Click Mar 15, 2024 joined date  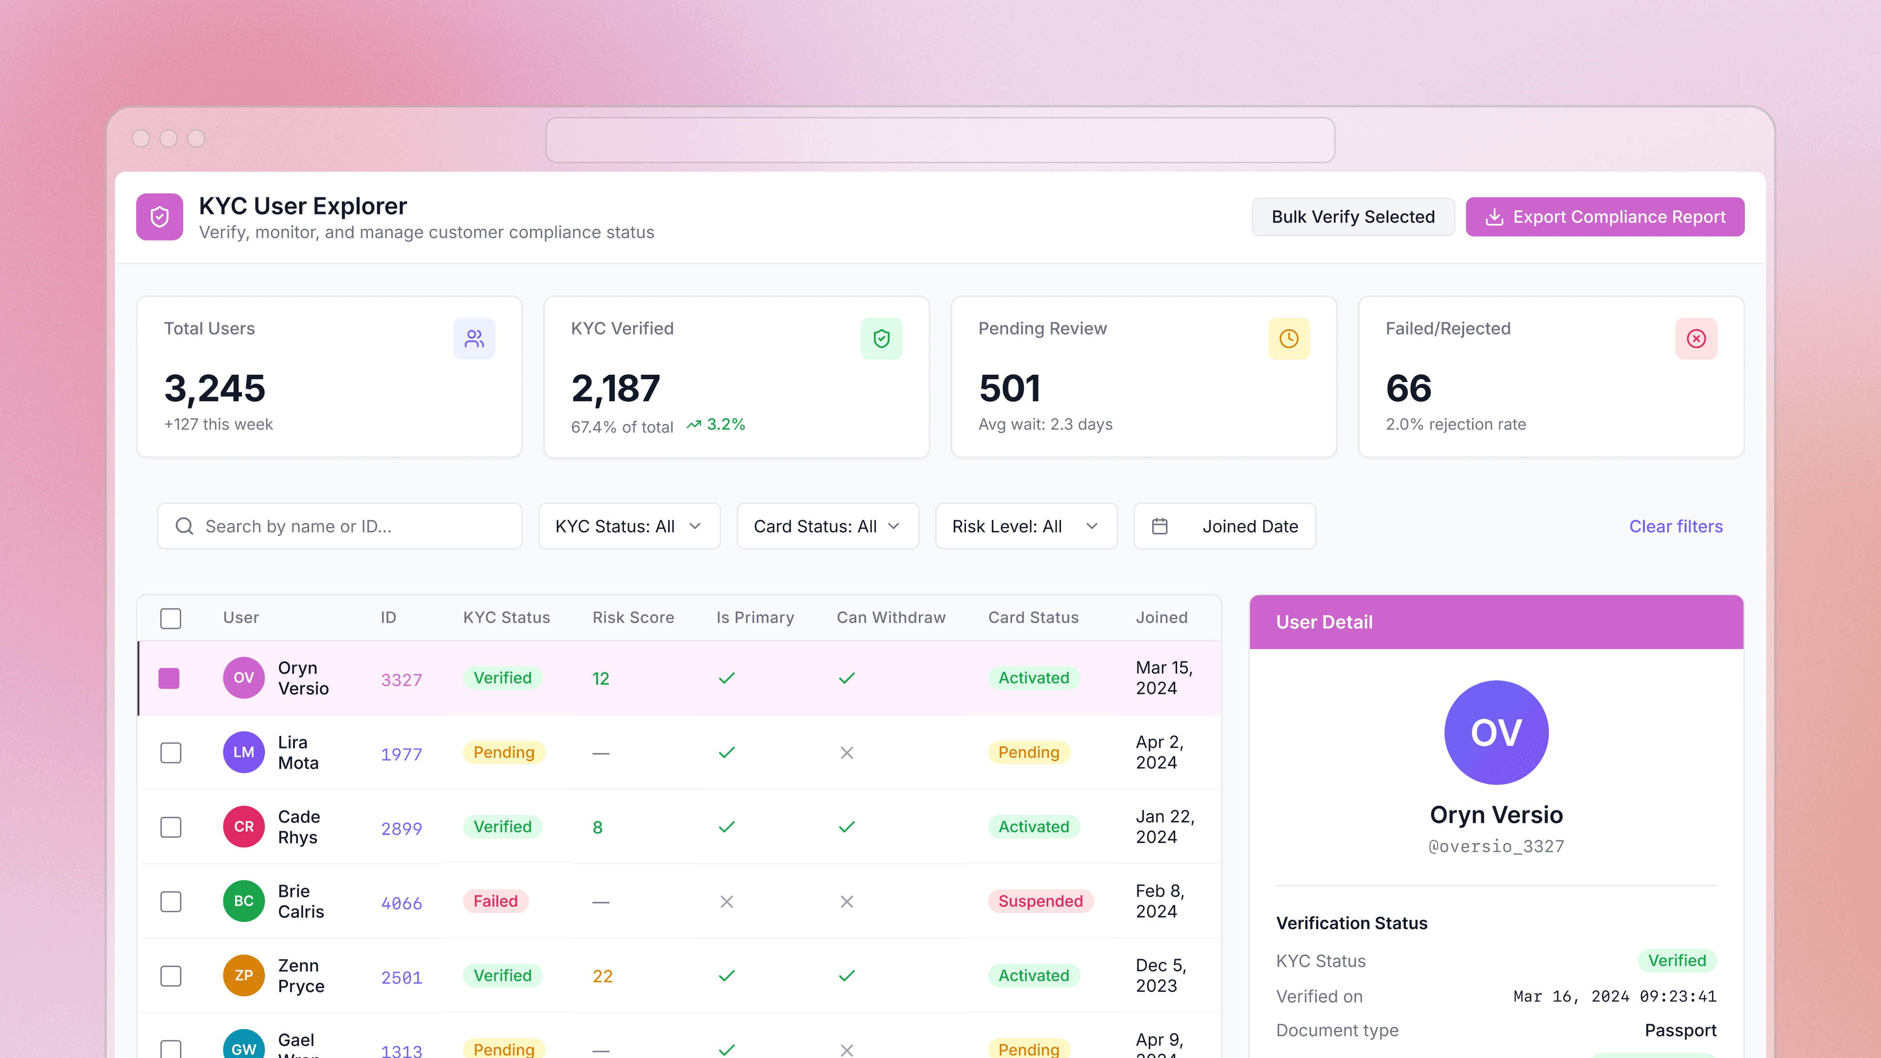point(1164,678)
